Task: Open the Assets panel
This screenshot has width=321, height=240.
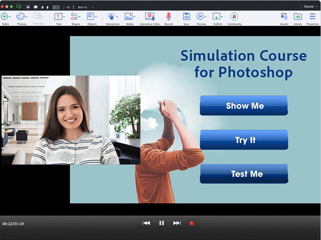Action: (284, 17)
